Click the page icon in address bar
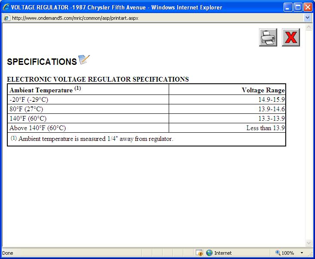 pos(6,18)
